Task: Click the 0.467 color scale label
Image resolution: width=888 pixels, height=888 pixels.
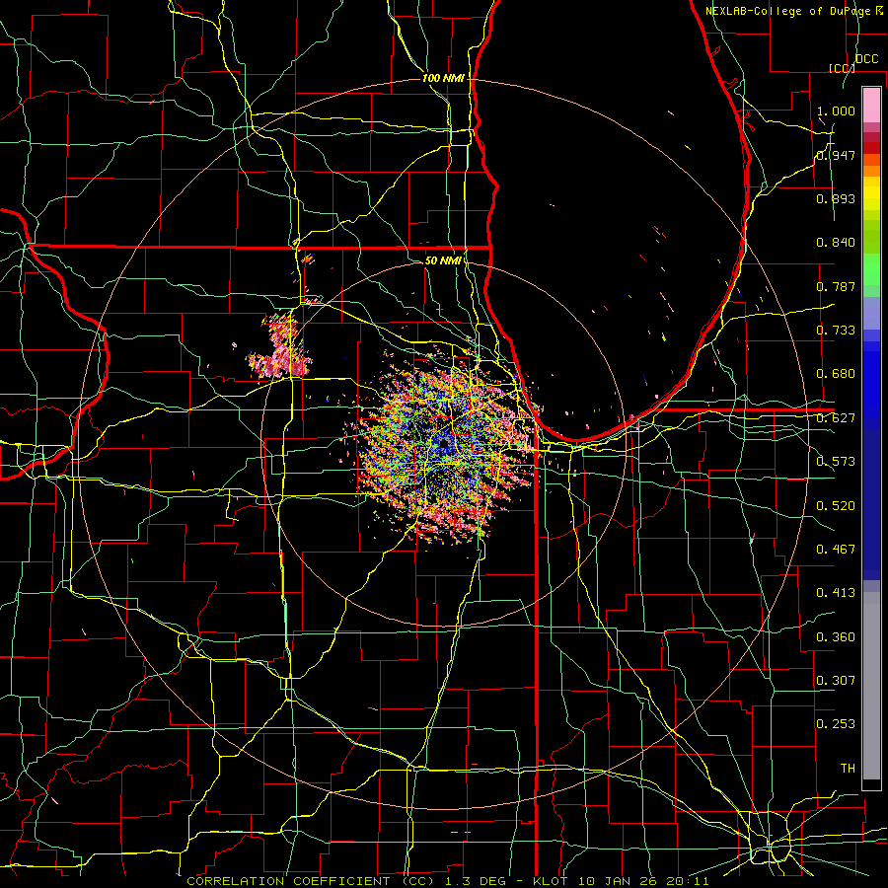Action: pyautogui.click(x=836, y=550)
